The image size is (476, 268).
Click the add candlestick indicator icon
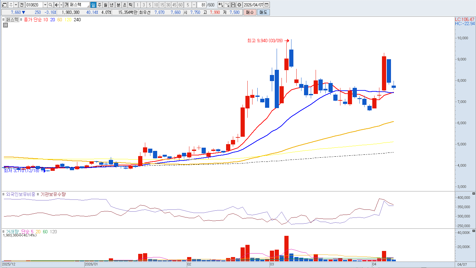(221, 5)
